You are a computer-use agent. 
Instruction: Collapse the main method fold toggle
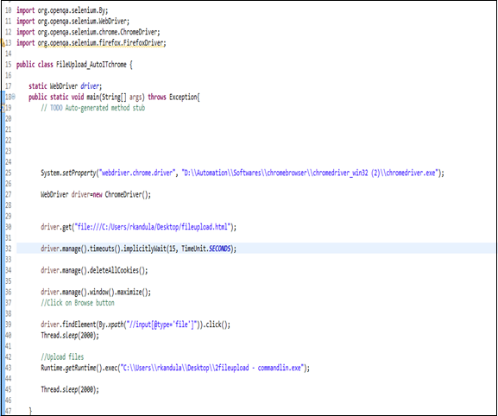pos(13,97)
